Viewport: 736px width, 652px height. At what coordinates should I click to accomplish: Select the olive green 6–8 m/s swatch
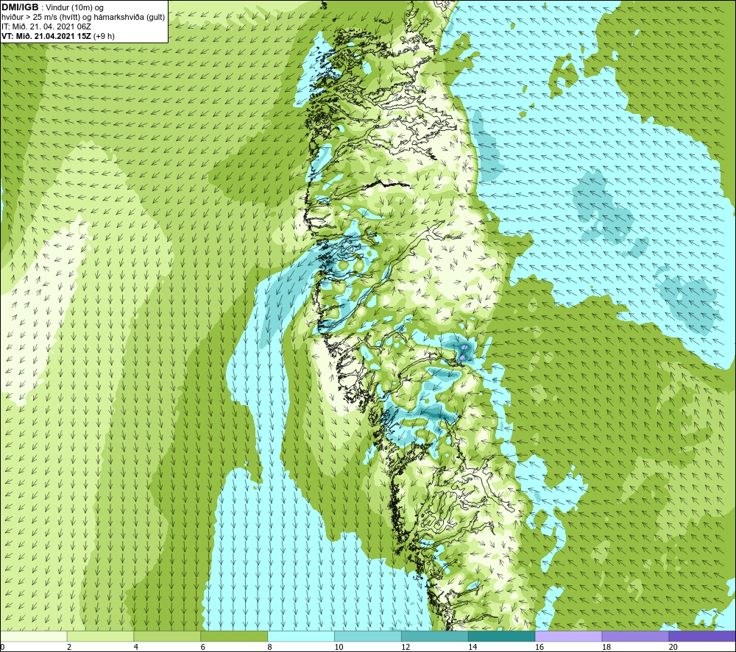pyautogui.click(x=234, y=636)
